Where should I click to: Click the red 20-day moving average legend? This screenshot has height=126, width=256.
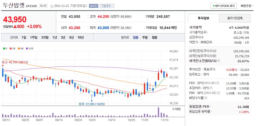pyautogui.click(x=12, y=48)
